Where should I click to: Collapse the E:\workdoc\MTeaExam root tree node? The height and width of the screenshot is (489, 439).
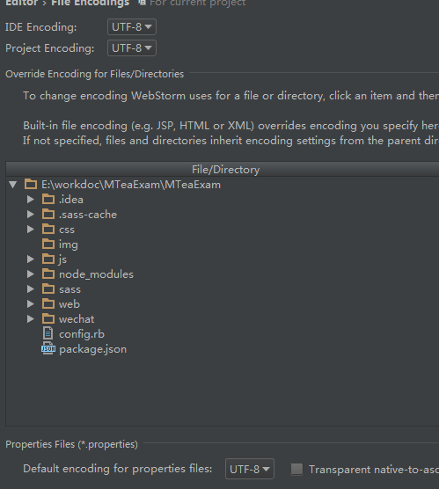coord(13,185)
